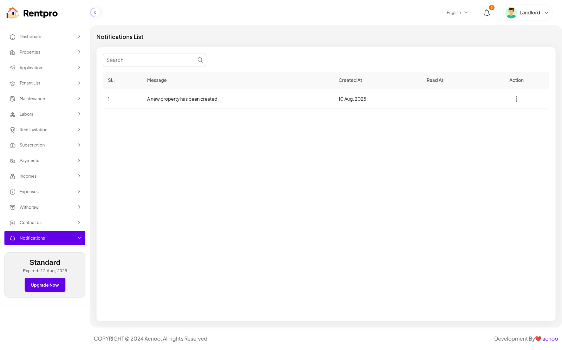This screenshot has width=562, height=350.
Task: Expand the Dashboard submenu chevron
Action: point(79,37)
